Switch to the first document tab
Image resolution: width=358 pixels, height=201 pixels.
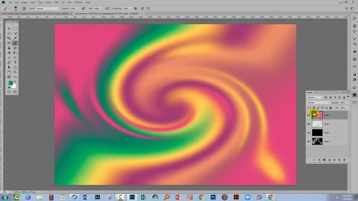35,13
